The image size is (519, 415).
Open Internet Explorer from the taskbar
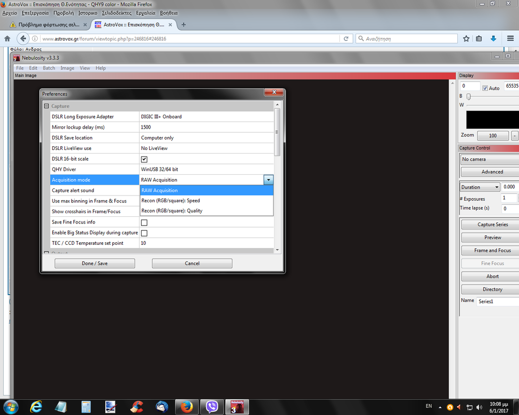point(36,406)
